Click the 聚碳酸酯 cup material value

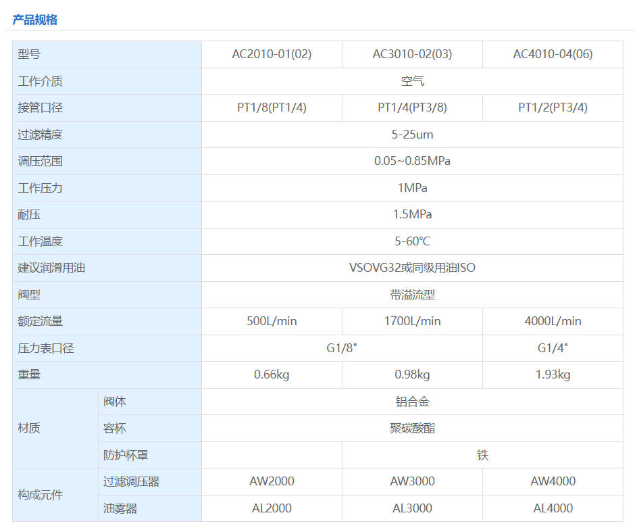(x=412, y=428)
